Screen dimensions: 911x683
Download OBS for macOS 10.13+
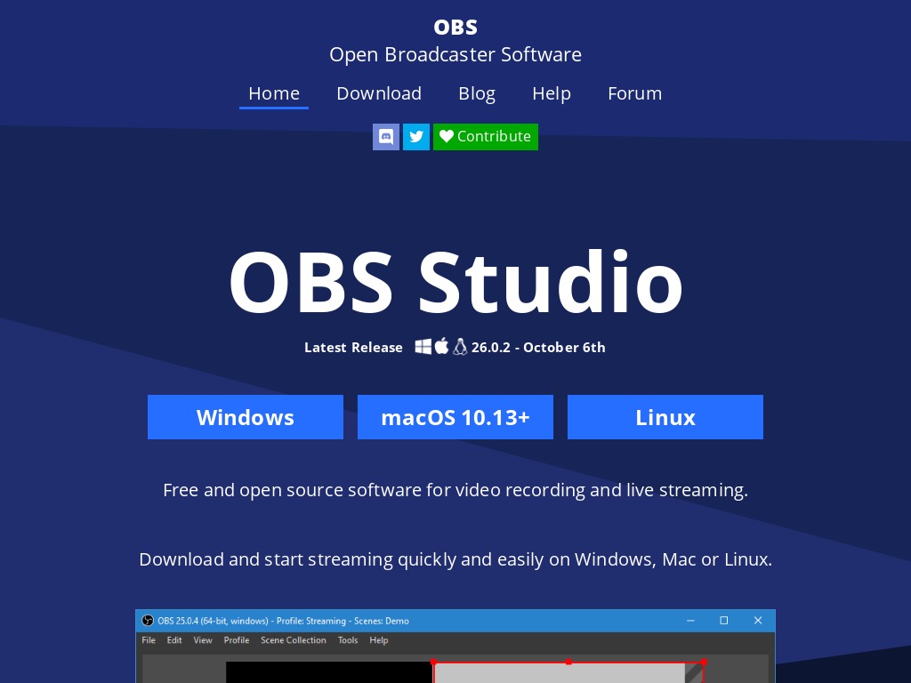point(455,417)
